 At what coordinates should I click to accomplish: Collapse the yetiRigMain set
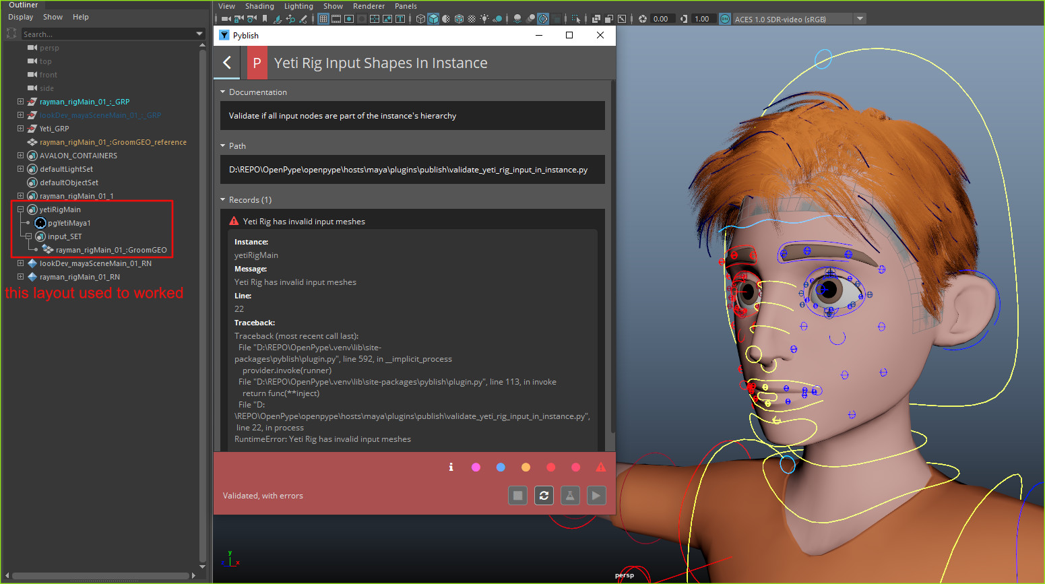click(20, 209)
